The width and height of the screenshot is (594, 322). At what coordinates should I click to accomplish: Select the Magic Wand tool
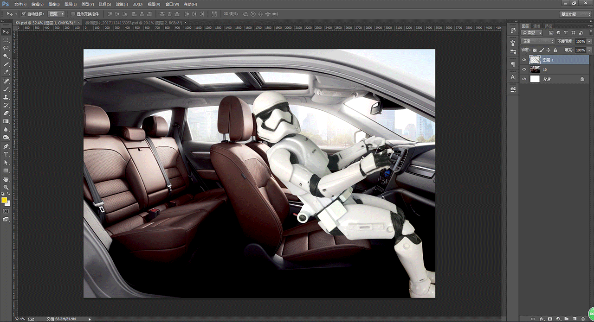[x=6, y=56]
